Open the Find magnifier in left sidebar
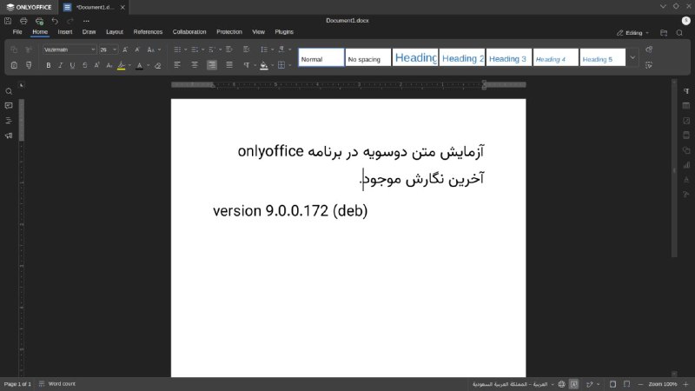This screenshot has width=695, height=391. coord(9,91)
